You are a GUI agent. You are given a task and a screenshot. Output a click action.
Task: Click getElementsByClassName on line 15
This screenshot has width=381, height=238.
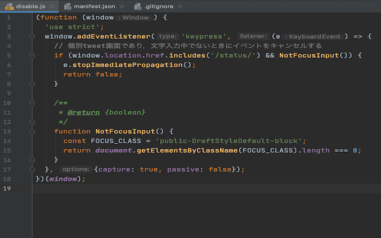pyautogui.click(x=187, y=151)
